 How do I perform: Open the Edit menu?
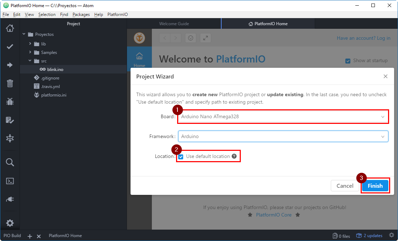(17, 15)
